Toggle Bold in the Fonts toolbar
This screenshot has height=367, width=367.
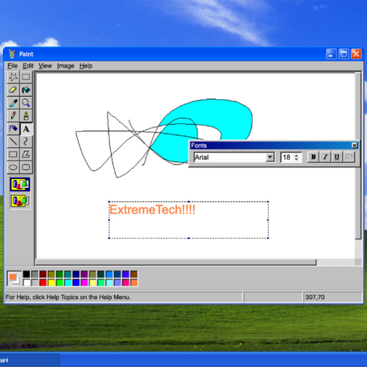(x=313, y=157)
